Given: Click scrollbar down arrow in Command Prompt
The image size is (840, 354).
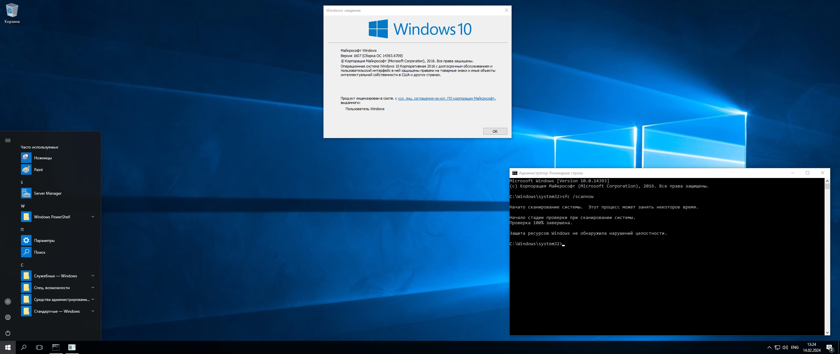Looking at the screenshot, I should tap(827, 332).
